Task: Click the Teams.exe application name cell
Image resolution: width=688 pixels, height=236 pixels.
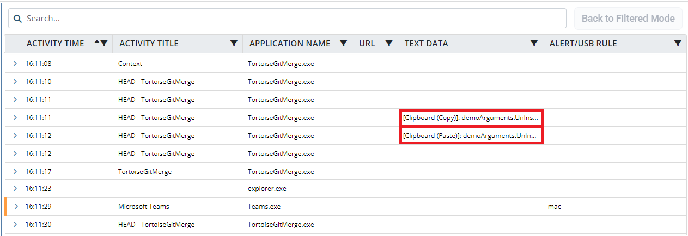Action: tap(264, 207)
